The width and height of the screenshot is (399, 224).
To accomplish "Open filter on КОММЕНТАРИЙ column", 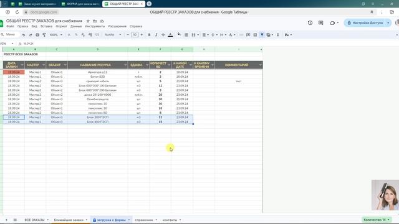I will point(261,65).
